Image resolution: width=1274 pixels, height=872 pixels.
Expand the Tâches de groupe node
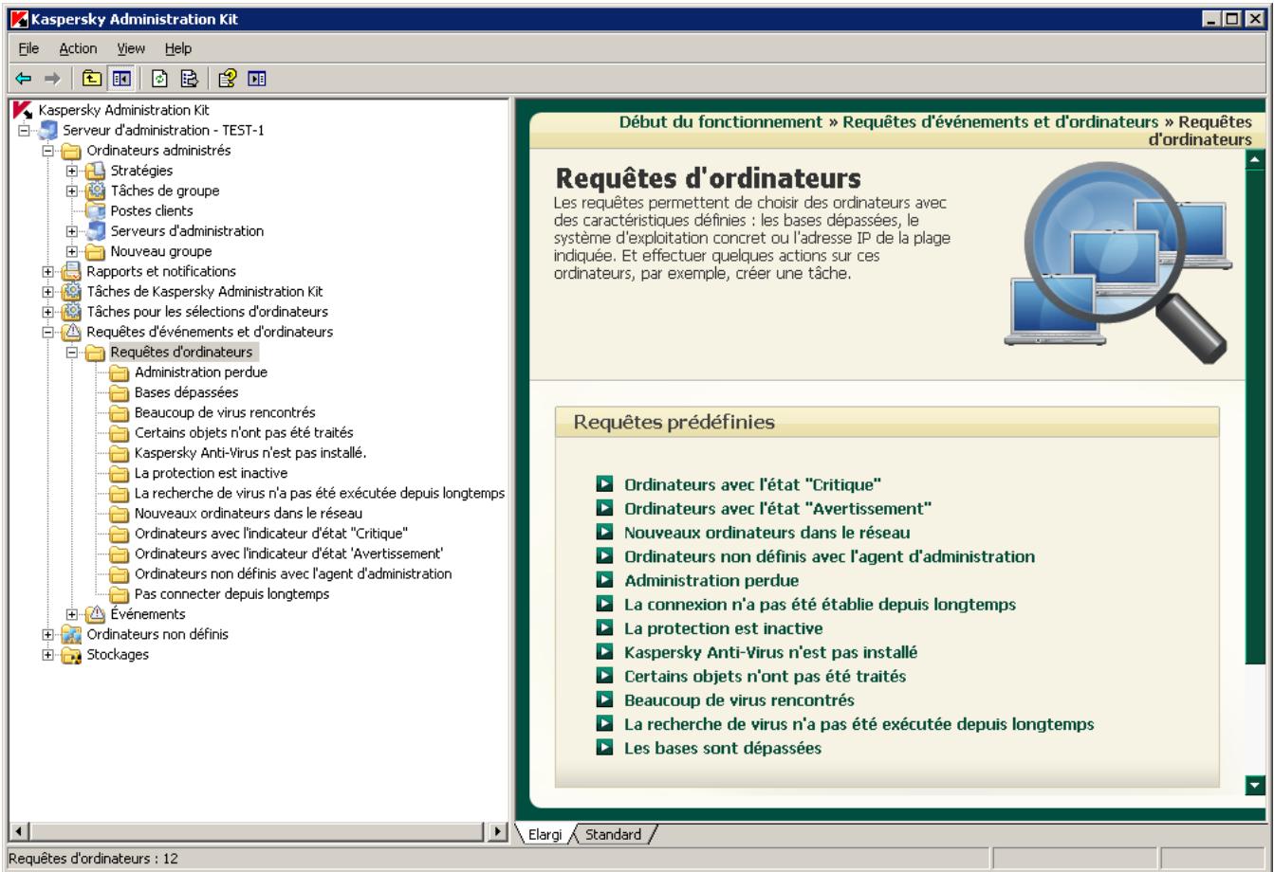73,191
